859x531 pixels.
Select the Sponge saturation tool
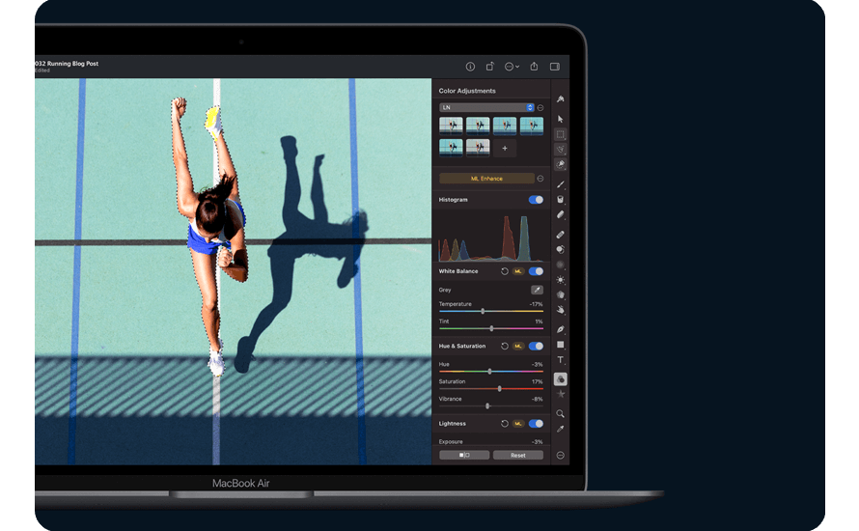click(561, 294)
